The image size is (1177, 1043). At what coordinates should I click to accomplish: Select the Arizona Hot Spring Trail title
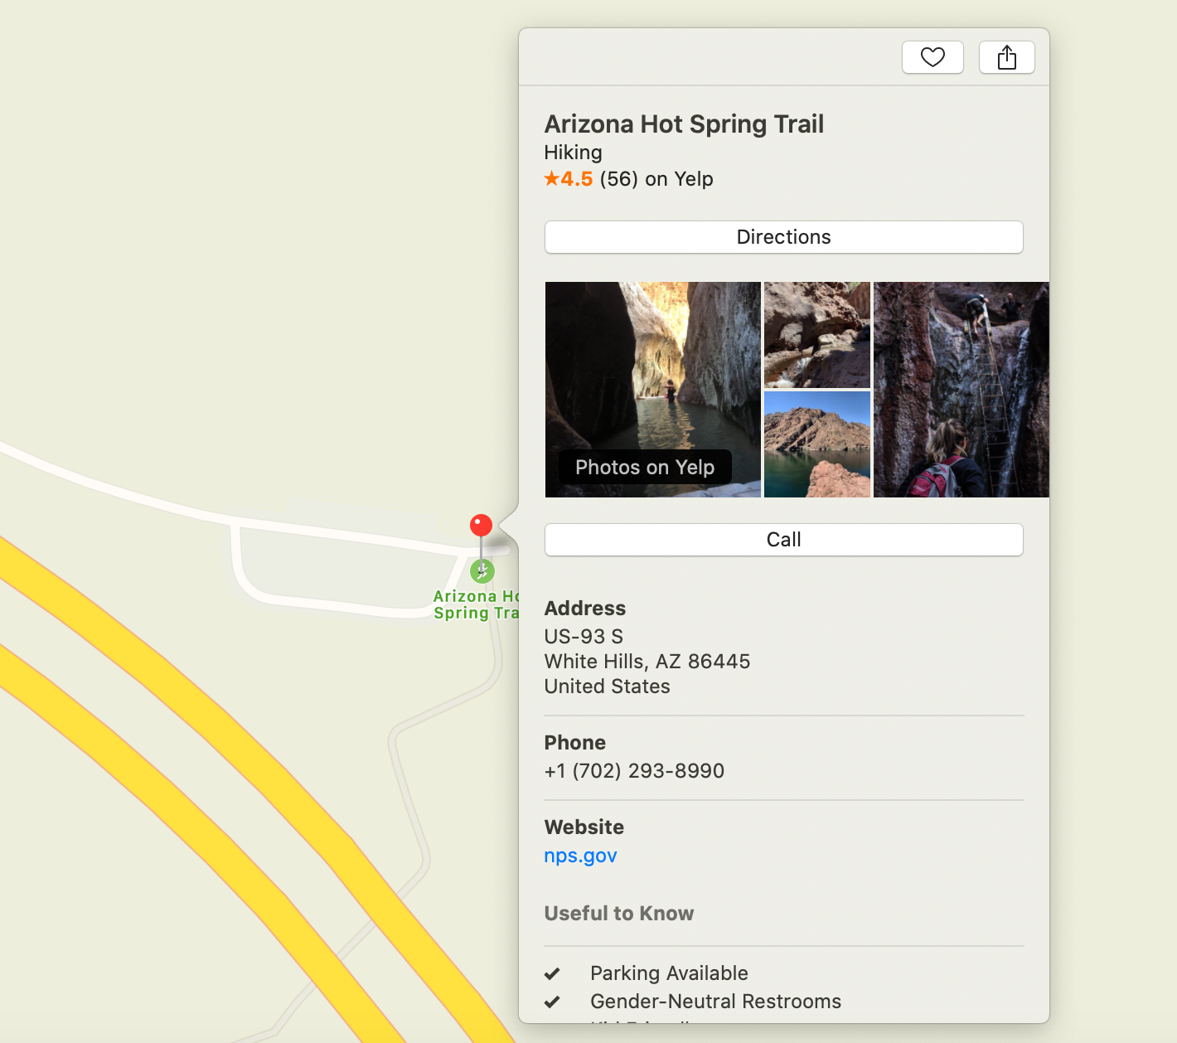pyautogui.click(x=684, y=124)
